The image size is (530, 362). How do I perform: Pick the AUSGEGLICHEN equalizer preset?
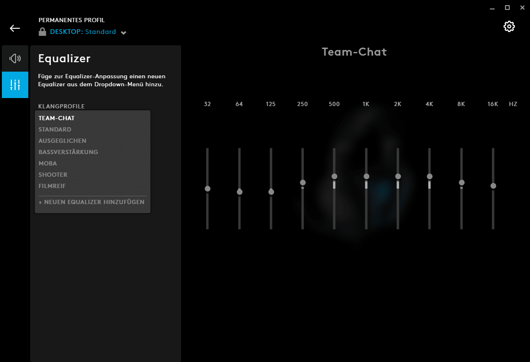click(62, 141)
